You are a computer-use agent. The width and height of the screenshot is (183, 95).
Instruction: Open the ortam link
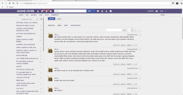click(163, 15)
